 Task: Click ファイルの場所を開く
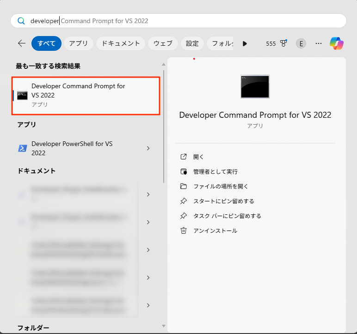point(221,186)
